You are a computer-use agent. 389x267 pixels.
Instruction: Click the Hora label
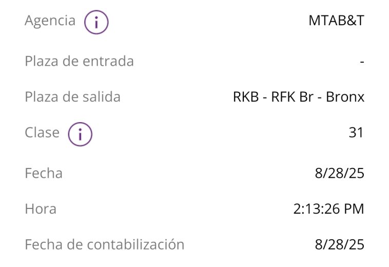click(x=41, y=209)
